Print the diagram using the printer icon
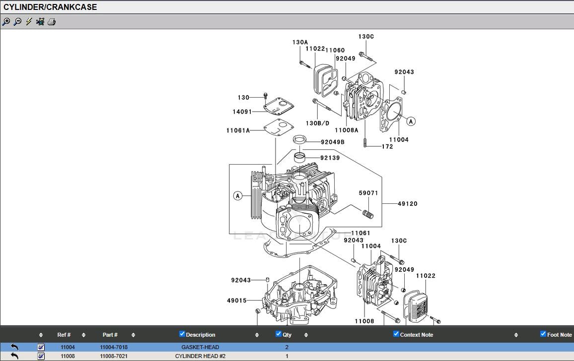574x361 pixels. click(x=52, y=22)
